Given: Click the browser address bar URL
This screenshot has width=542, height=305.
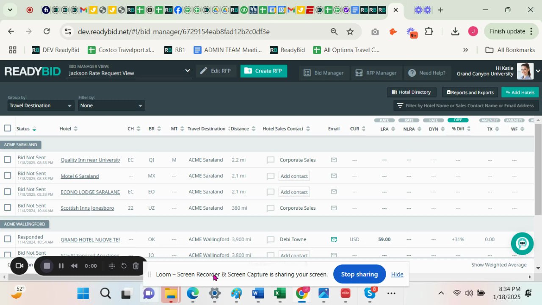Looking at the screenshot, I should (x=174, y=31).
